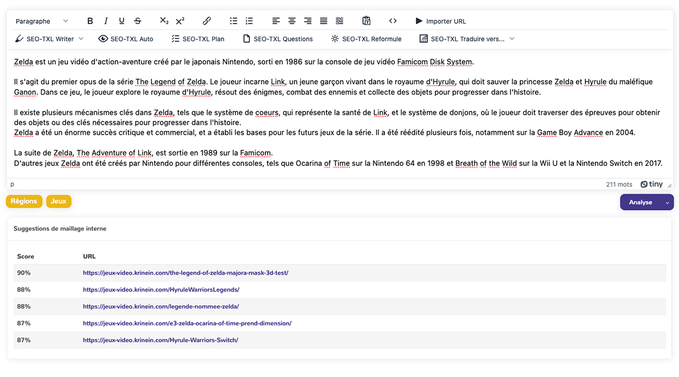Click inside the first paragraph about Zelda 1986
The image size is (679, 377).
point(244,62)
